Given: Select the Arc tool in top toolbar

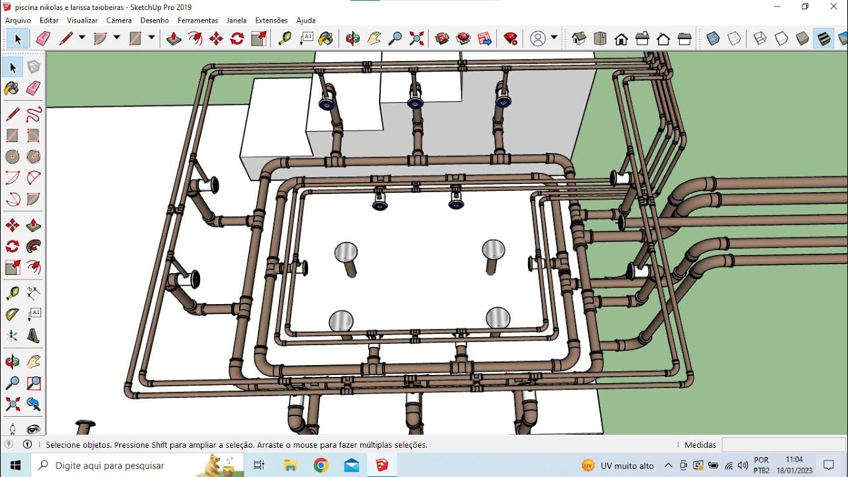Looking at the screenshot, I should click(101, 38).
